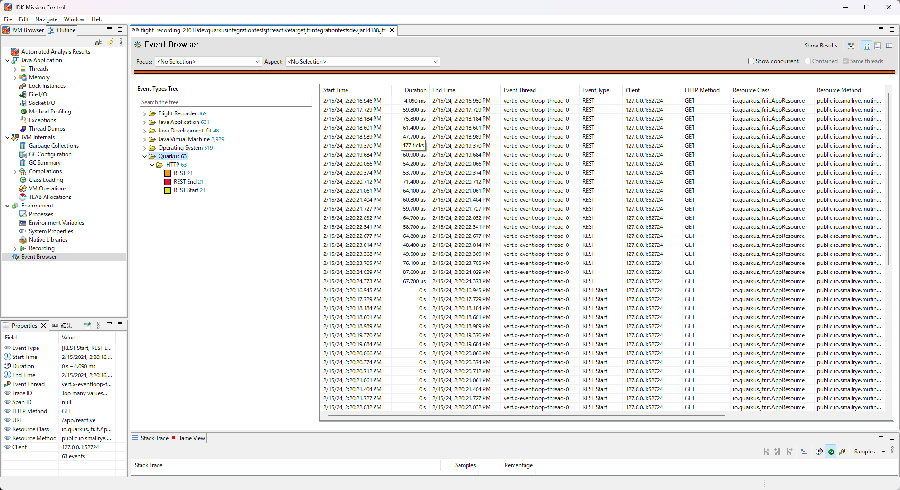900x490 pixels.
Task: Expand the Flight Recorder event type folder
Action: tap(145, 114)
